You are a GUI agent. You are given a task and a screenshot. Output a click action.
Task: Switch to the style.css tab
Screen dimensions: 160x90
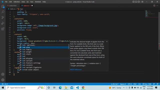(26, 5)
